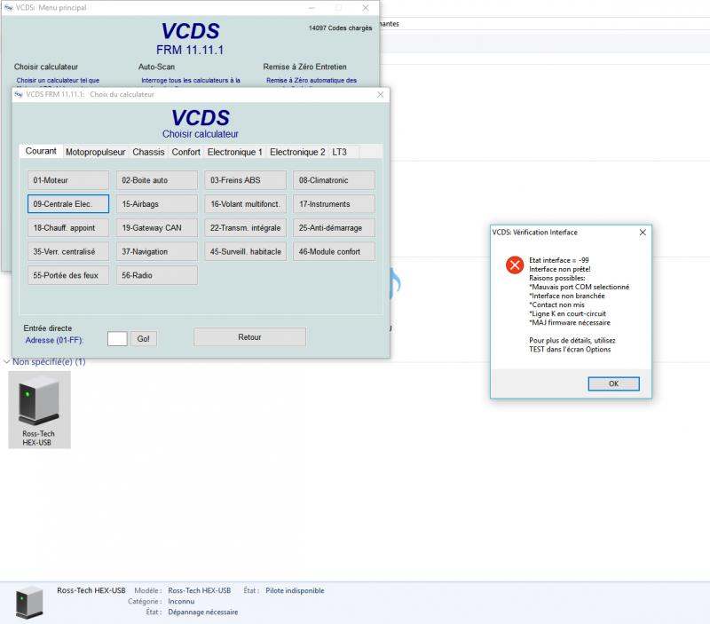Click Dépannage nécessaire status text
Image resolution: width=710 pixels, height=624 pixels.
pos(203,612)
